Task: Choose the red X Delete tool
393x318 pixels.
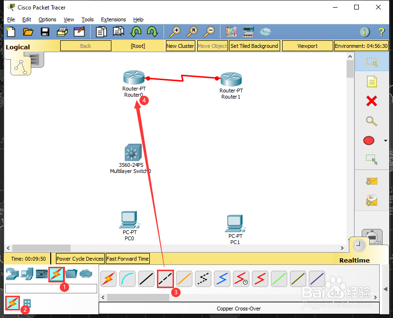Action: [372, 101]
